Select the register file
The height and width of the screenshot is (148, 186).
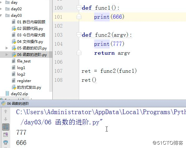[x=21, y=81]
